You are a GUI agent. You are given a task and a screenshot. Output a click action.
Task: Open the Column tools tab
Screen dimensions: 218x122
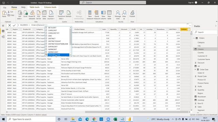[x=50, y=7]
